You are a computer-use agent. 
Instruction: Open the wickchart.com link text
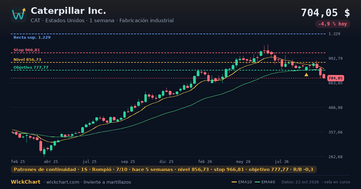pos(63,182)
